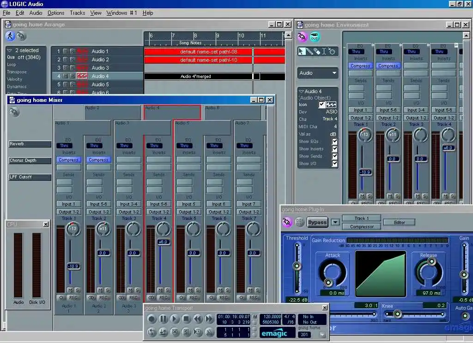Click the 120.0000 tempo field in Transport
473x343 pixels.
tap(272, 317)
